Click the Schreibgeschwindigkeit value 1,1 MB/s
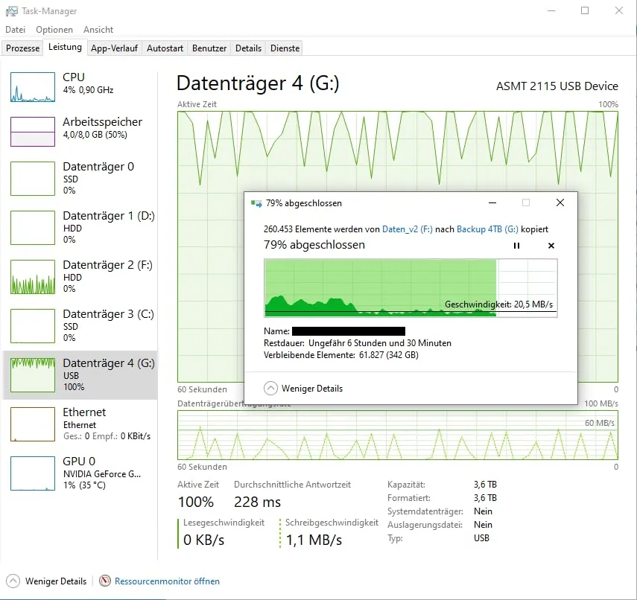 (314, 540)
